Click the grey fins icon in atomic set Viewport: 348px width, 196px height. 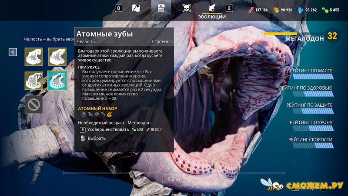coord(97,115)
